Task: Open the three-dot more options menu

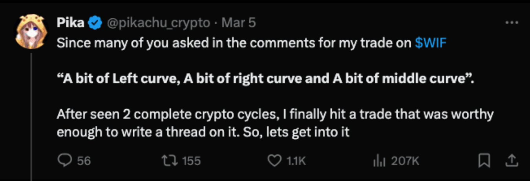Action: [512, 23]
